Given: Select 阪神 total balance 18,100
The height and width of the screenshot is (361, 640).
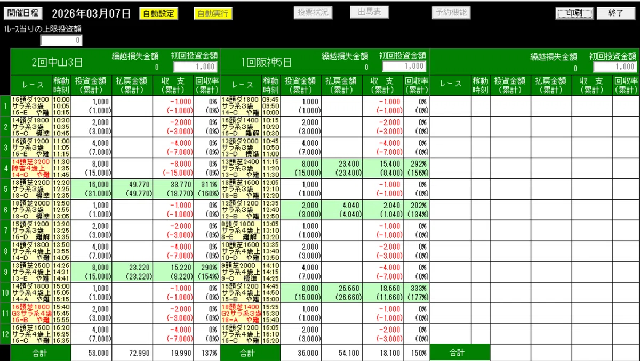Looking at the screenshot, I should 389,353.
